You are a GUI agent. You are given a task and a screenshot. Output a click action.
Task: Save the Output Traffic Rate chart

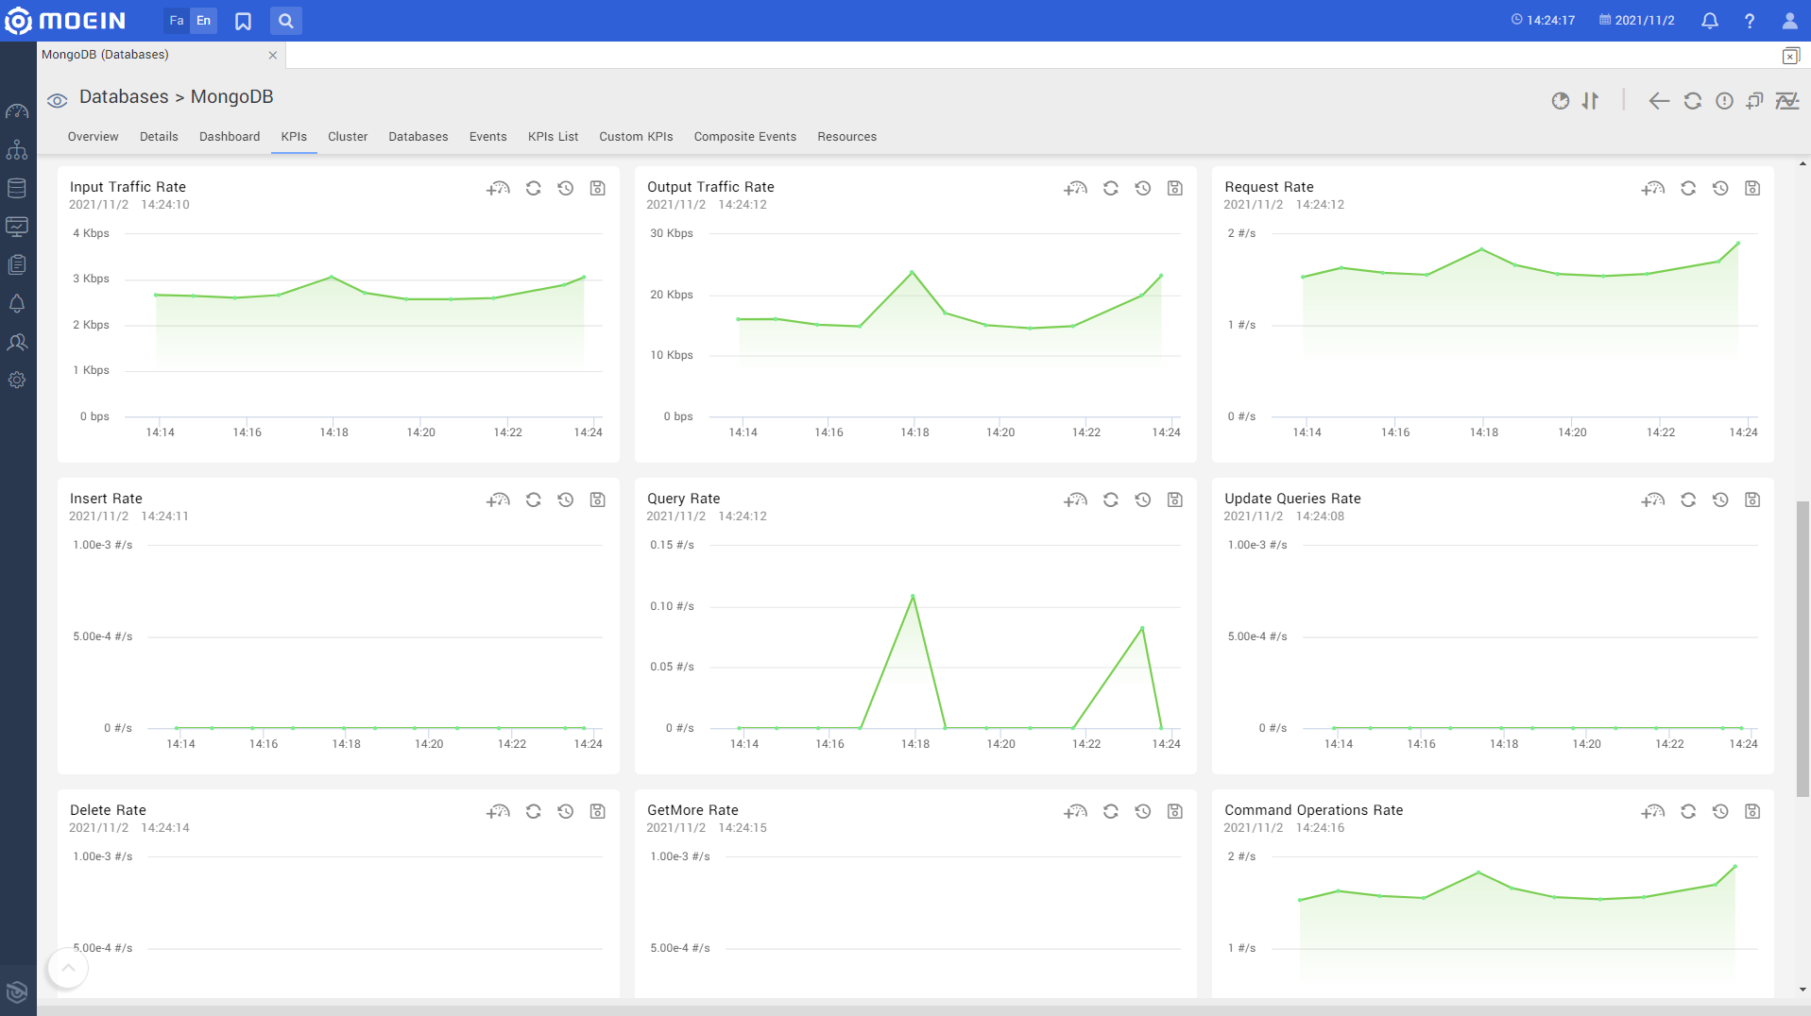[1174, 189]
